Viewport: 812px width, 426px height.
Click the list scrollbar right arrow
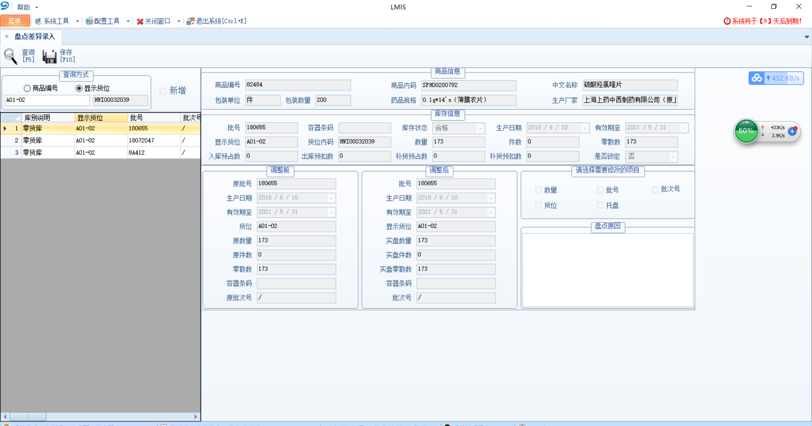[x=196, y=417]
